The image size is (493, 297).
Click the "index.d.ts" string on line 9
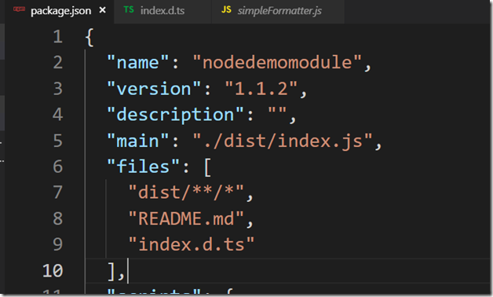(192, 245)
